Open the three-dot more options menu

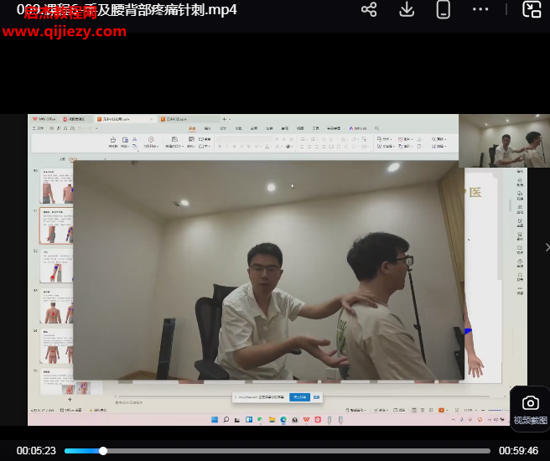click(x=480, y=9)
